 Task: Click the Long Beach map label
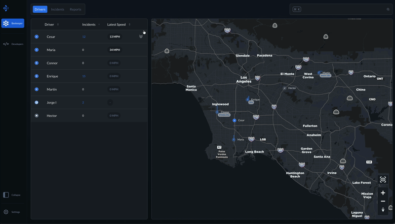[x=254, y=152]
